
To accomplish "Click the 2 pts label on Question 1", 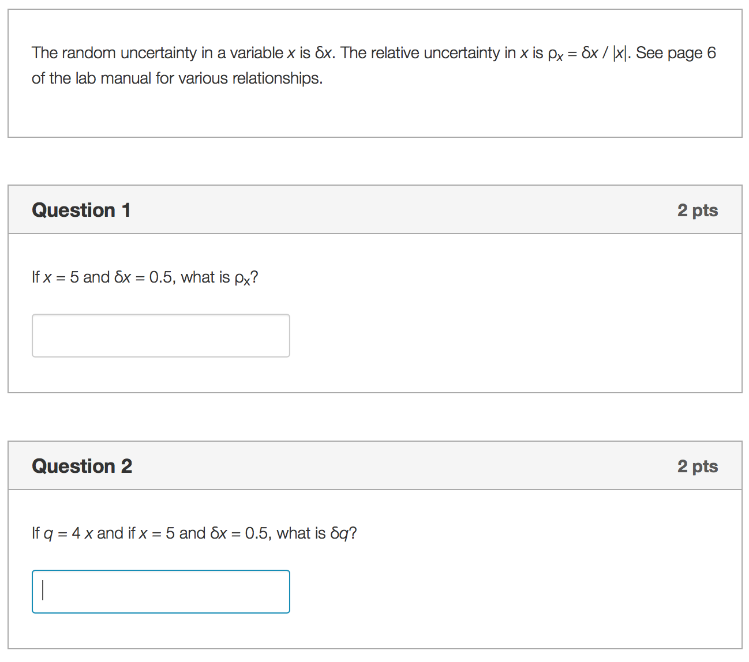I will [x=698, y=210].
